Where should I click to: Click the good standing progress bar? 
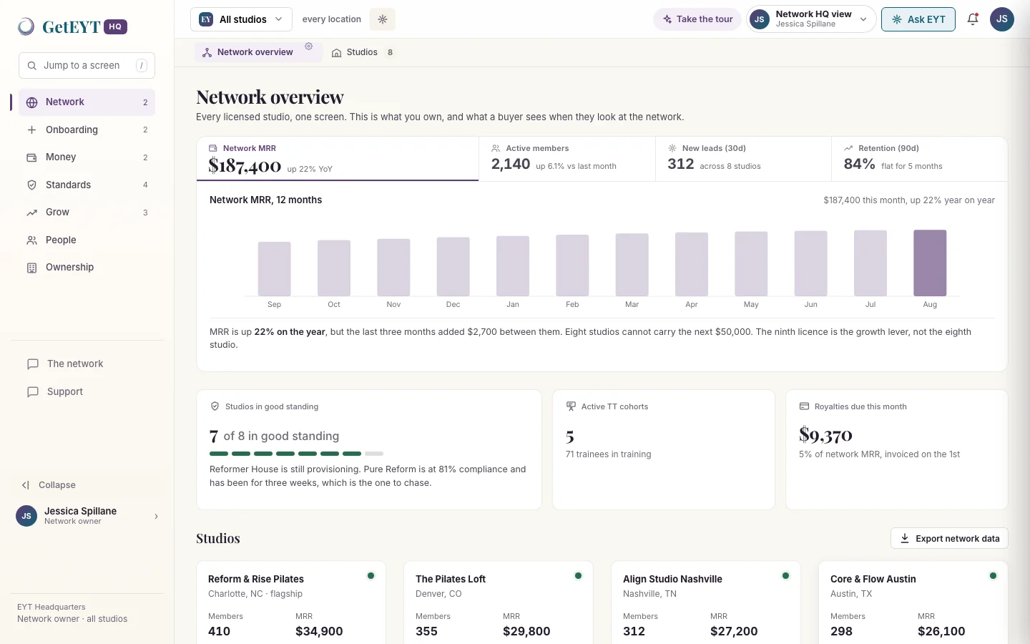tap(296, 454)
